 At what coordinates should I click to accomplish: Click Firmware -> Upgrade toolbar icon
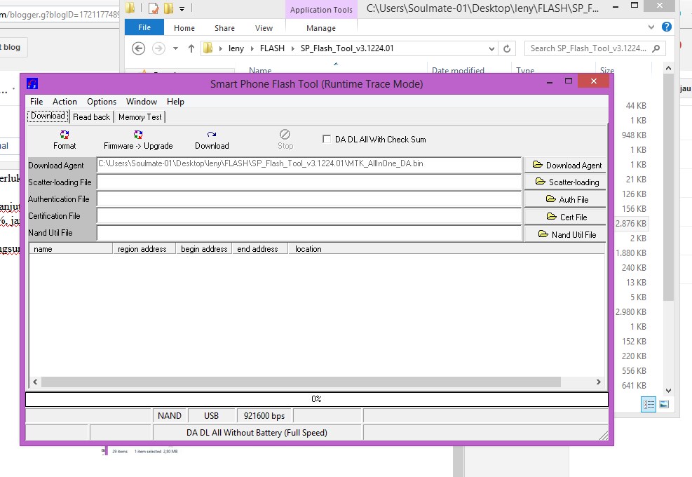(x=138, y=135)
